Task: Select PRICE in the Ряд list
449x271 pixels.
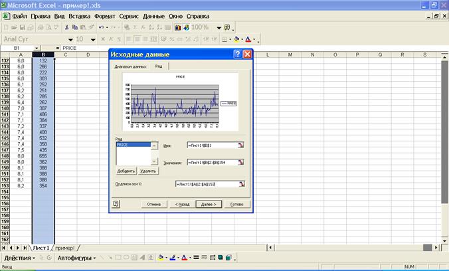Action: [134, 145]
